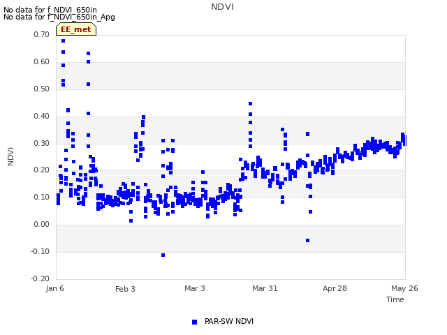Select the Feb 3 date tick label
This screenshot has height=335, width=447.
[125, 289]
